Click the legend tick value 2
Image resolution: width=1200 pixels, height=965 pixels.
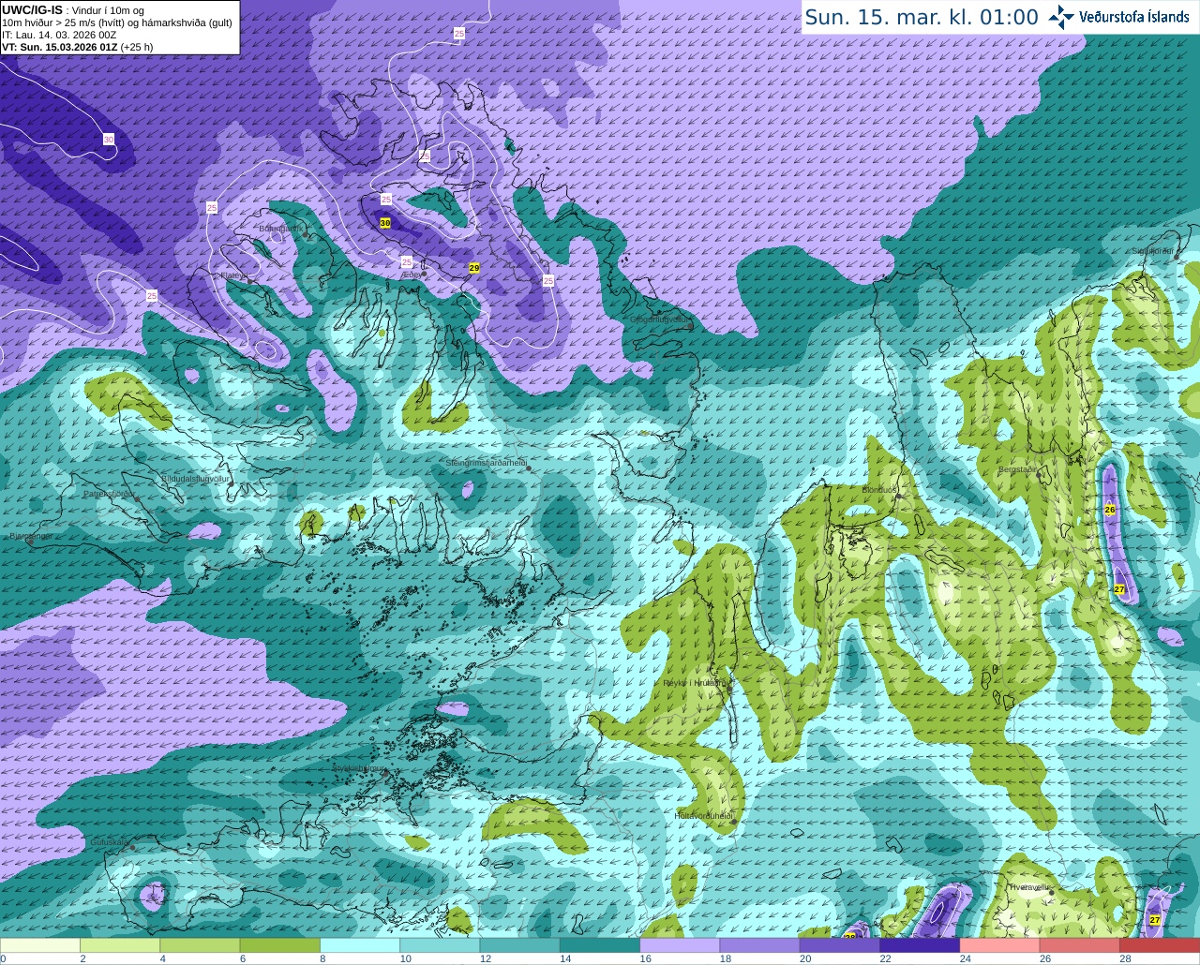click(x=82, y=958)
